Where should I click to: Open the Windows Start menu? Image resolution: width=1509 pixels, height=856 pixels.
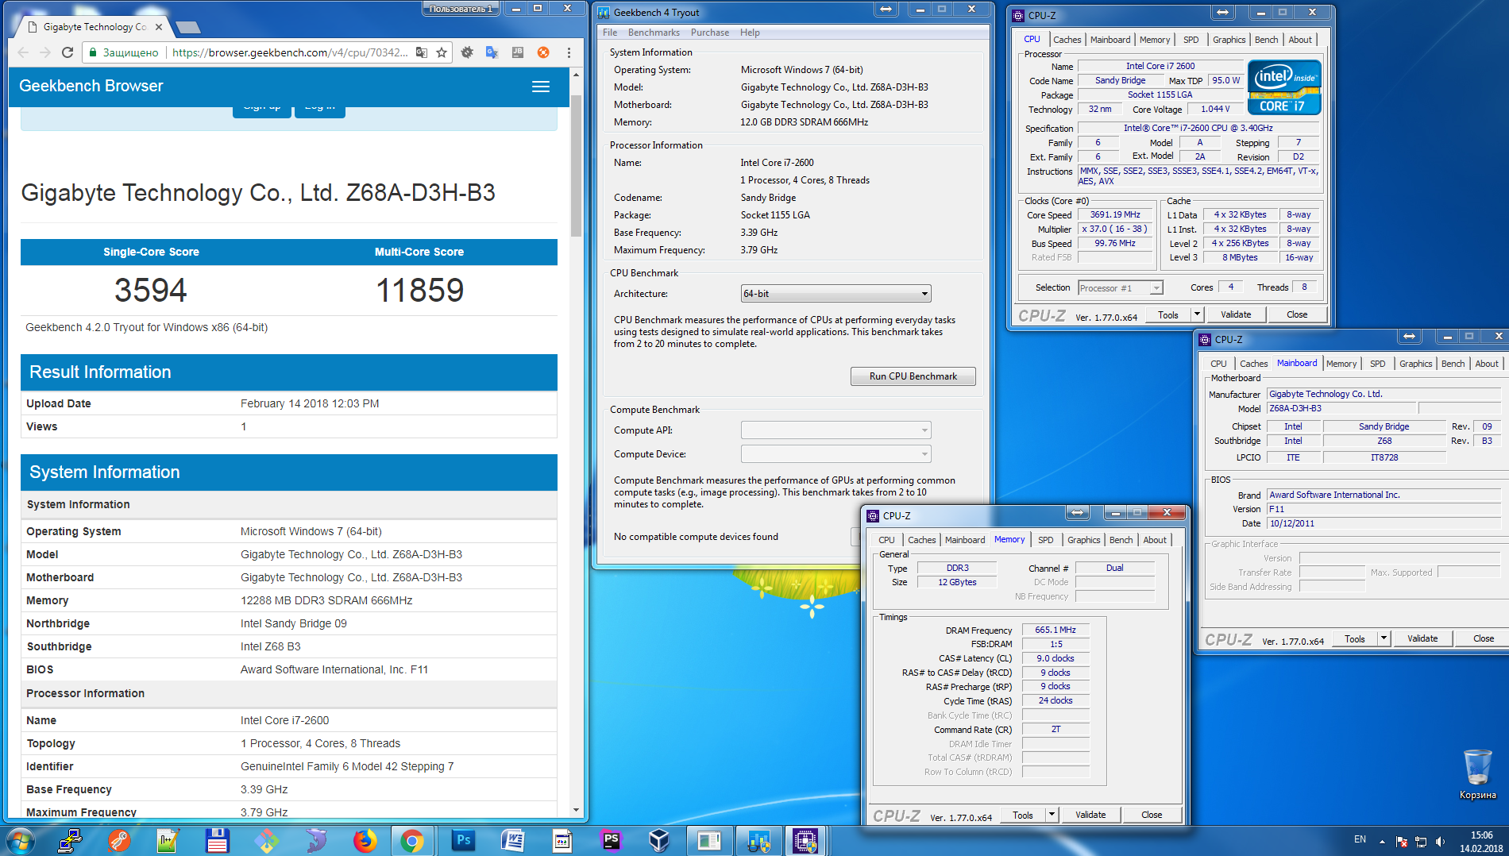pos(20,841)
